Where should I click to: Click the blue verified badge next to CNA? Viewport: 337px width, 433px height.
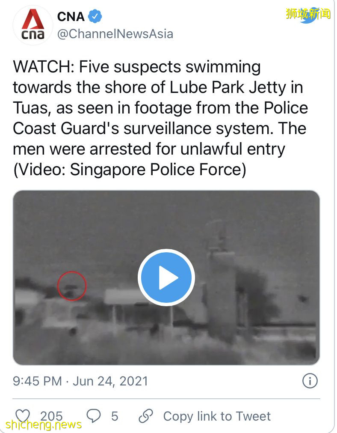click(95, 17)
